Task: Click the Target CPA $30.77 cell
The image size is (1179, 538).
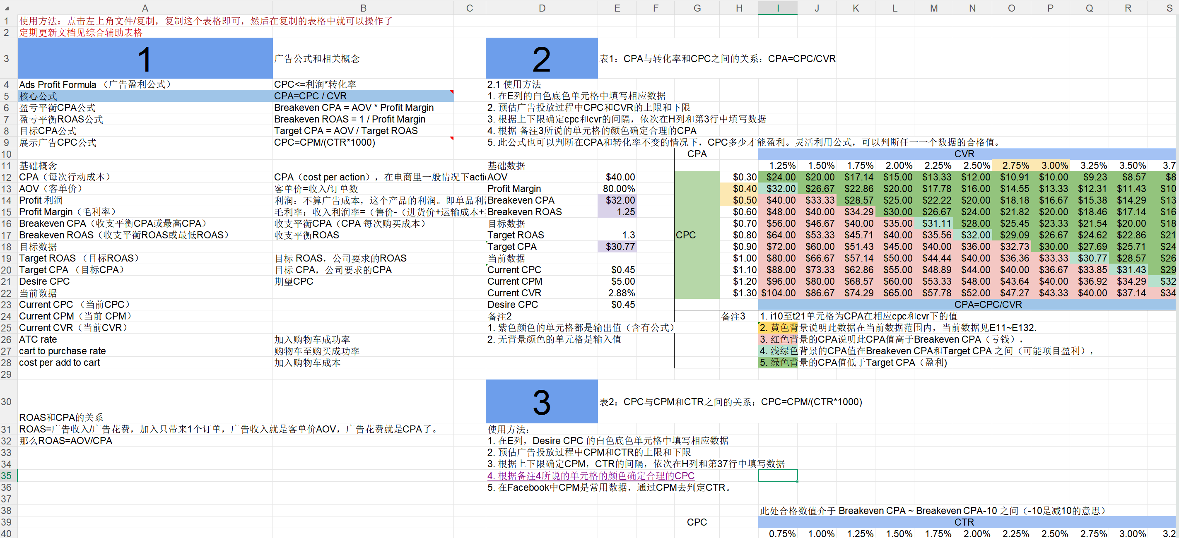Action: pyautogui.click(x=617, y=247)
